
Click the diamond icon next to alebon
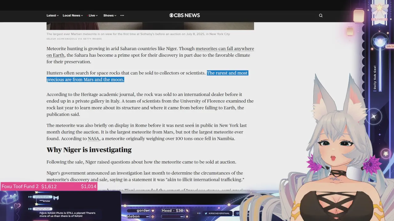click(x=153, y=216)
